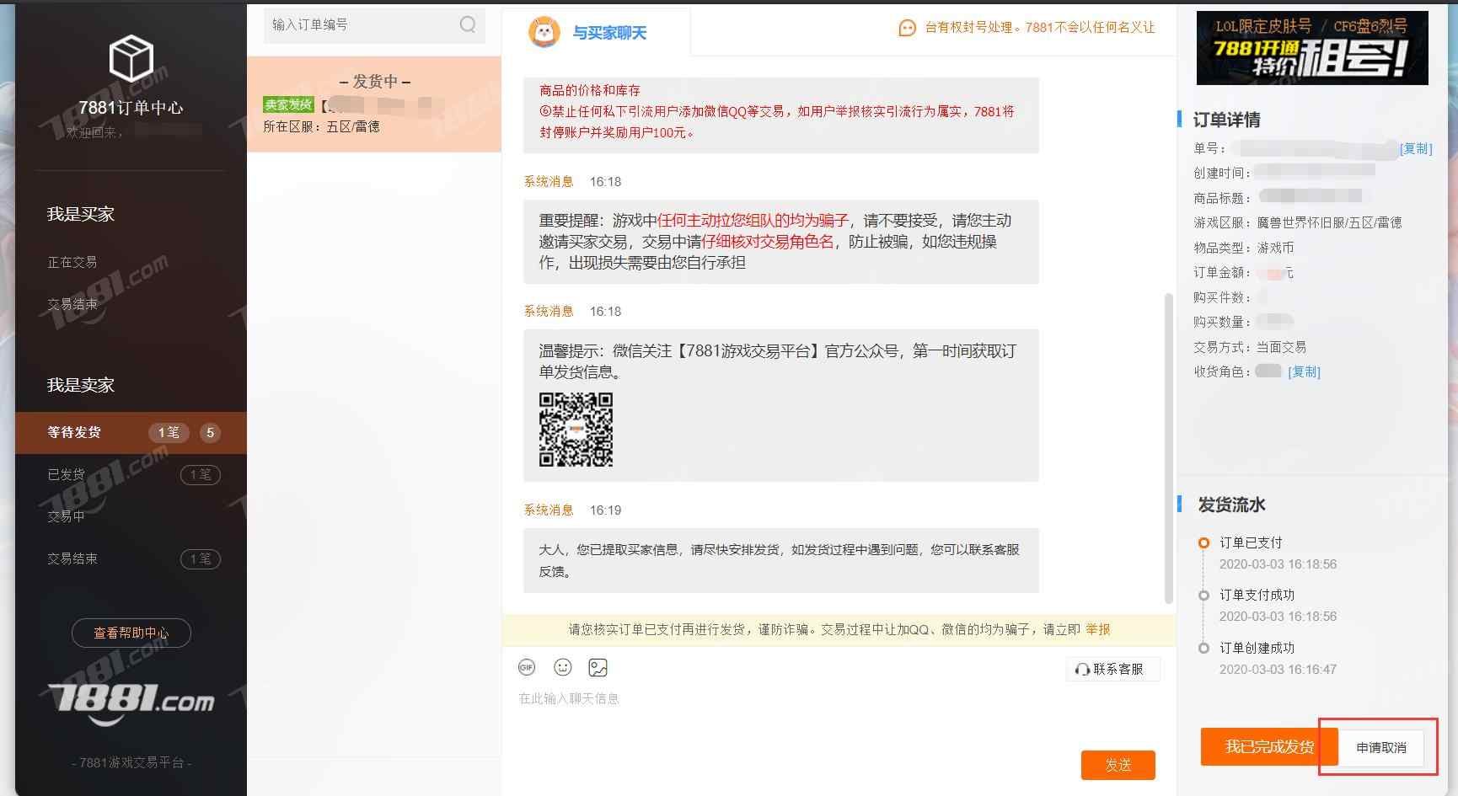Click the 我是卖家 section heading
This screenshot has width=1458, height=796.
click(81, 385)
